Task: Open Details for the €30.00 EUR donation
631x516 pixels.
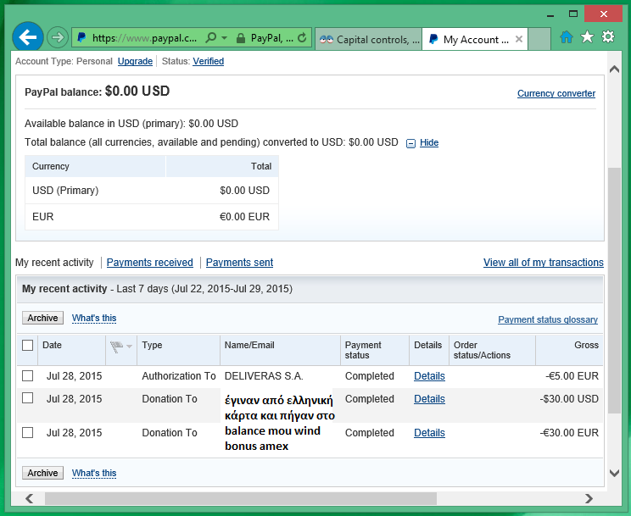Action: (x=429, y=433)
